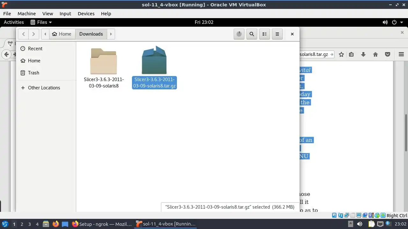Click the Fri 23:02 clock
This screenshot has height=229, width=408.
(204, 22)
